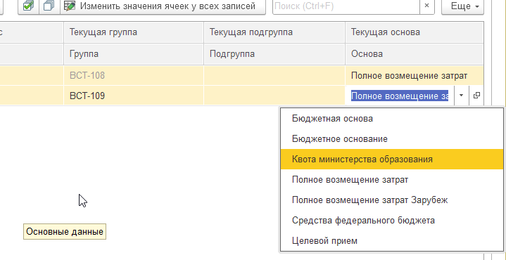Select the ВСТ-109 group cell
This screenshot has width=506, height=260.
pos(134,96)
